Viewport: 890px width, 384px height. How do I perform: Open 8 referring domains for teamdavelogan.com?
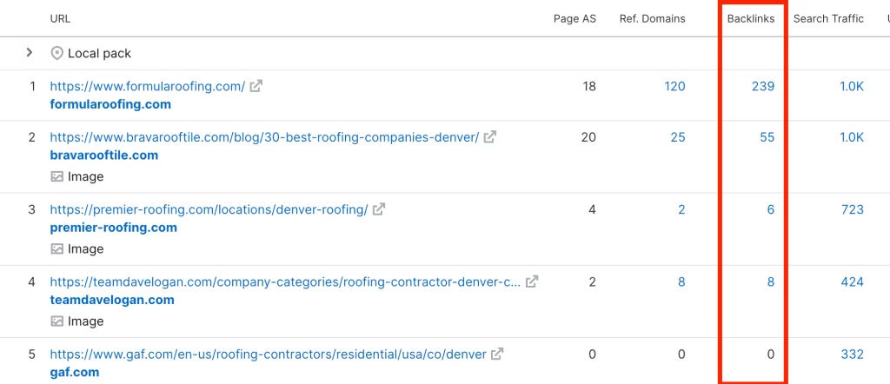pos(681,281)
